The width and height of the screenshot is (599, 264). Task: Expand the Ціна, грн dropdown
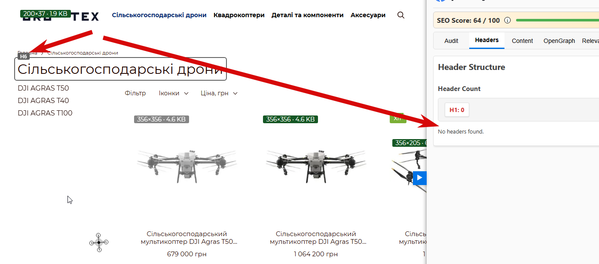[219, 93]
